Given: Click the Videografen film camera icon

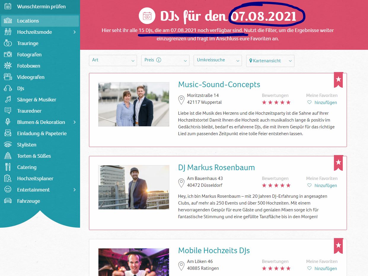Looking at the screenshot, I should 8,77.
